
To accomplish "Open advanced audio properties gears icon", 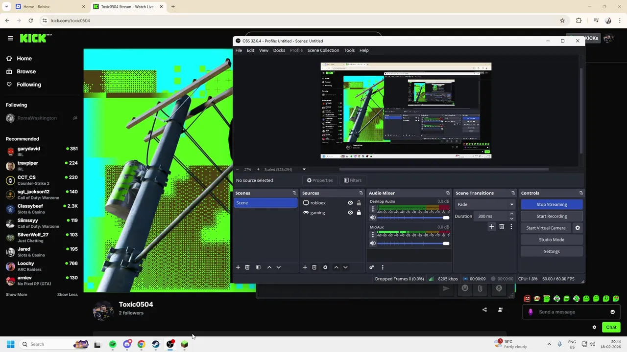I will coord(371,267).
